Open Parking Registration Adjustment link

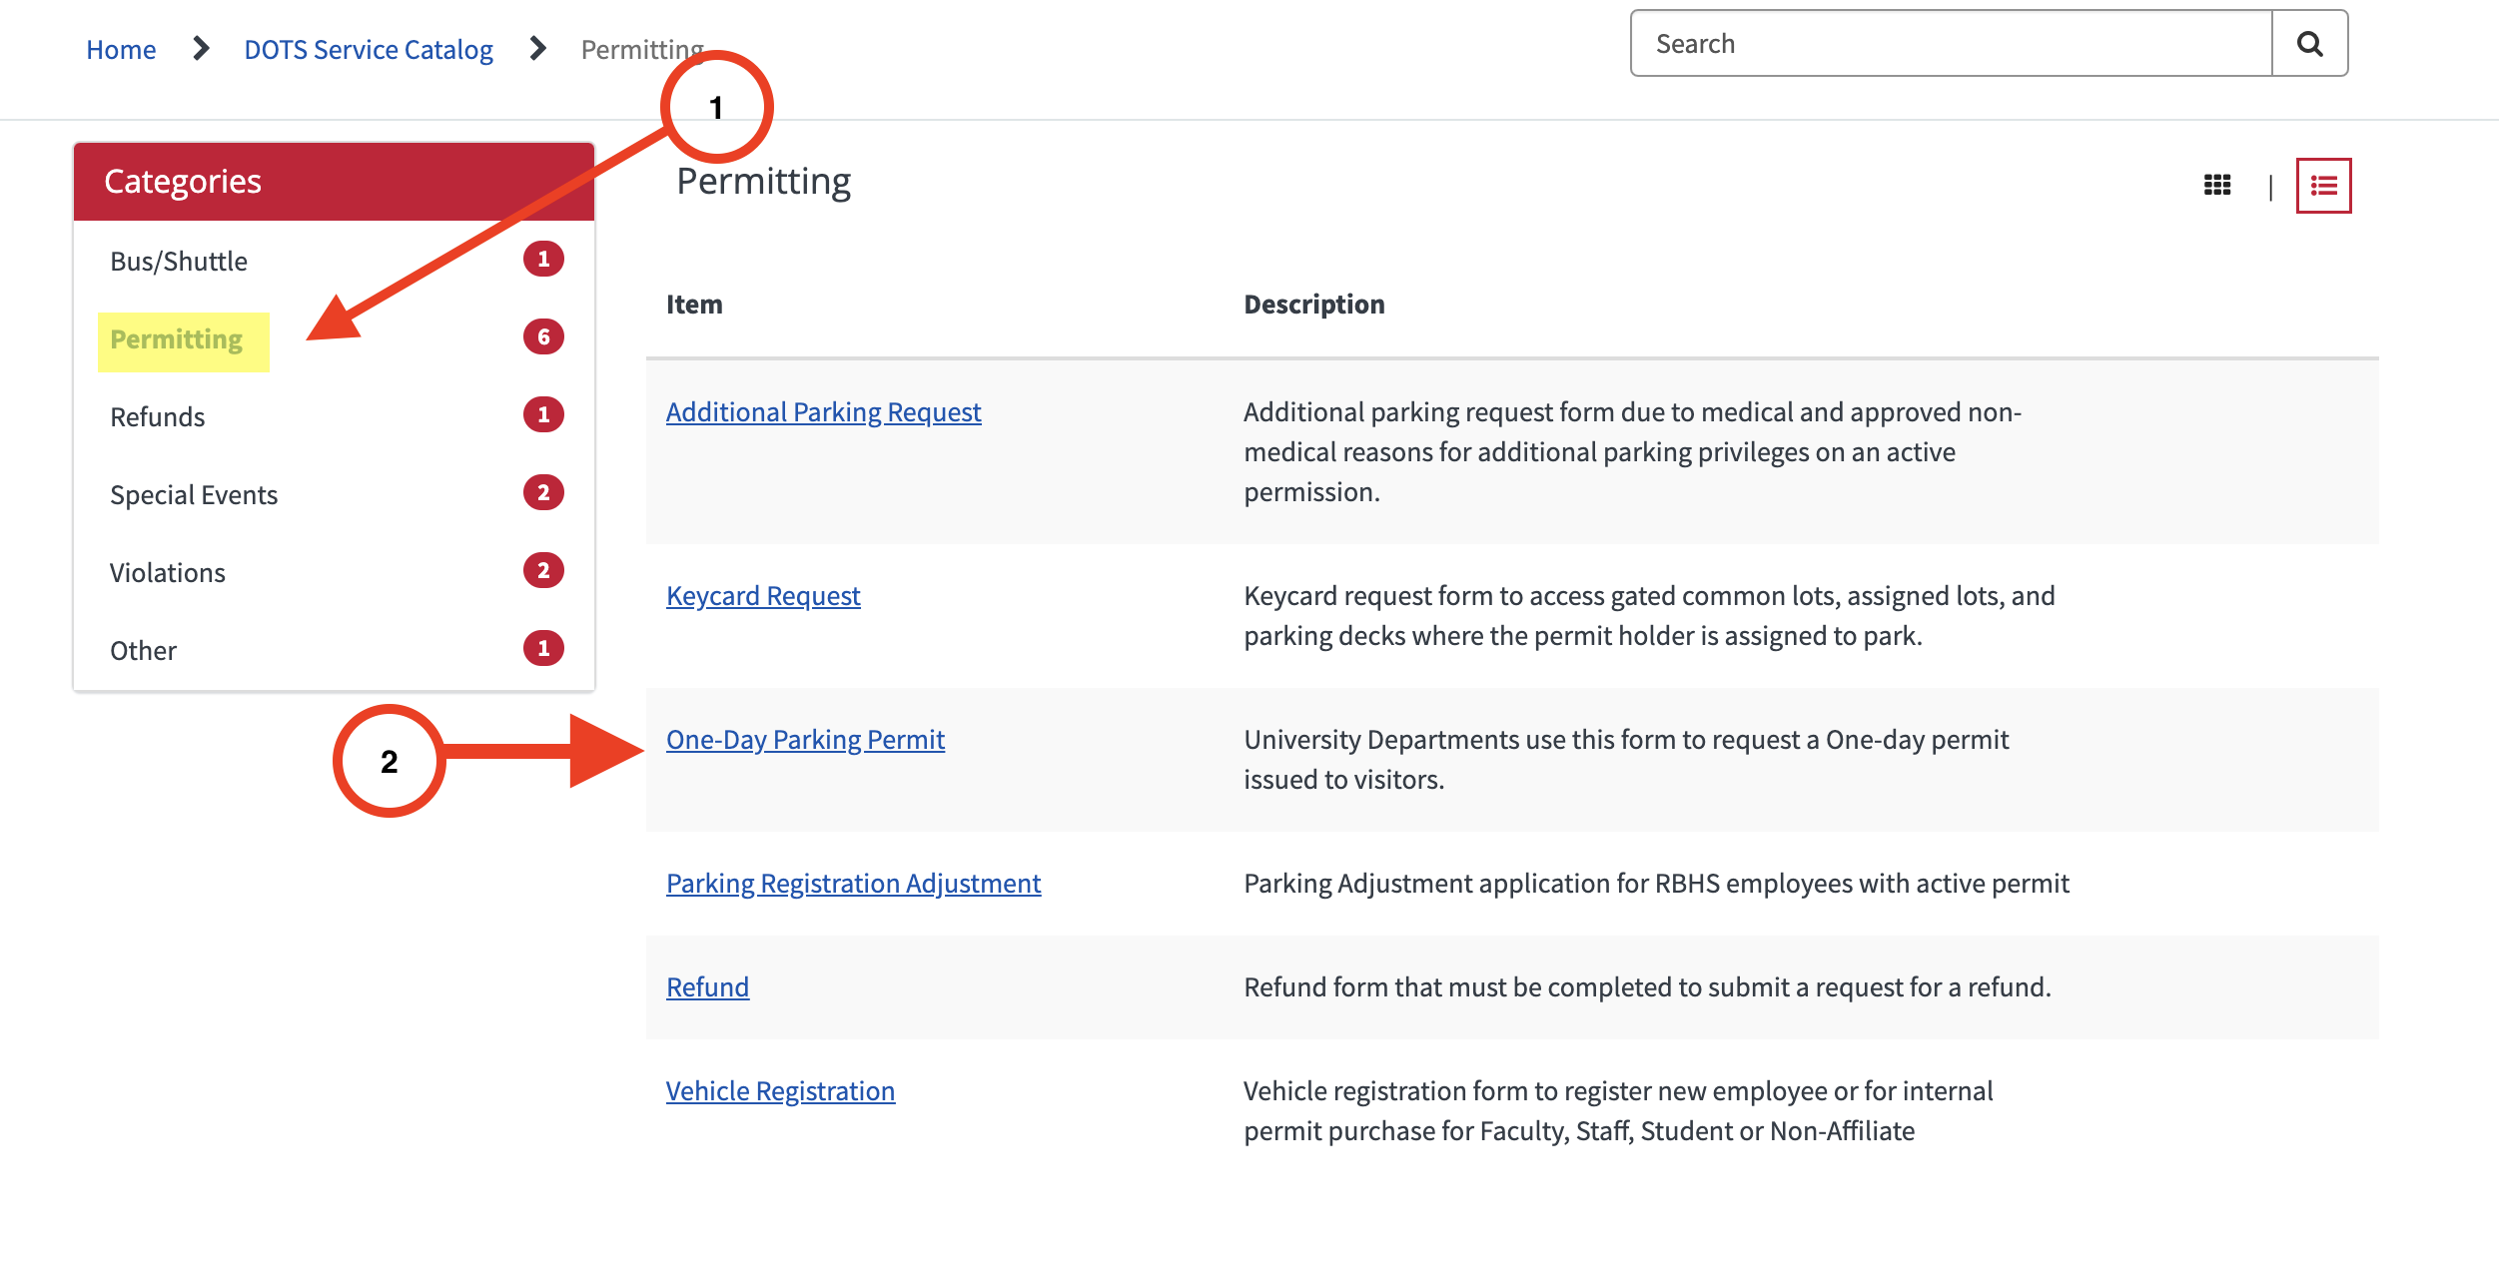(x=854, y=884)
